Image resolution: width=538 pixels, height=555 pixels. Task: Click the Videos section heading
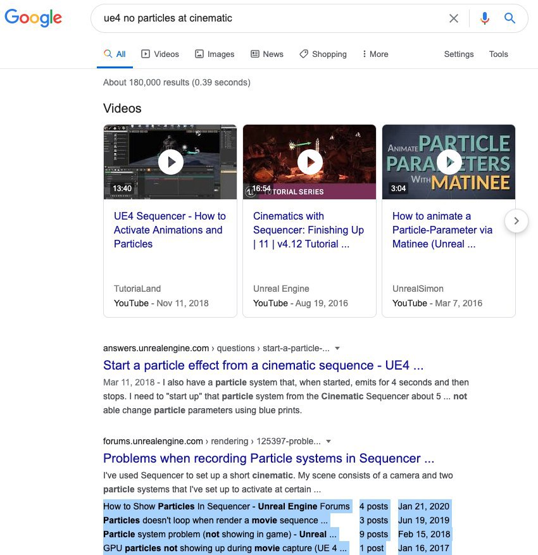[x=122, y=108]
